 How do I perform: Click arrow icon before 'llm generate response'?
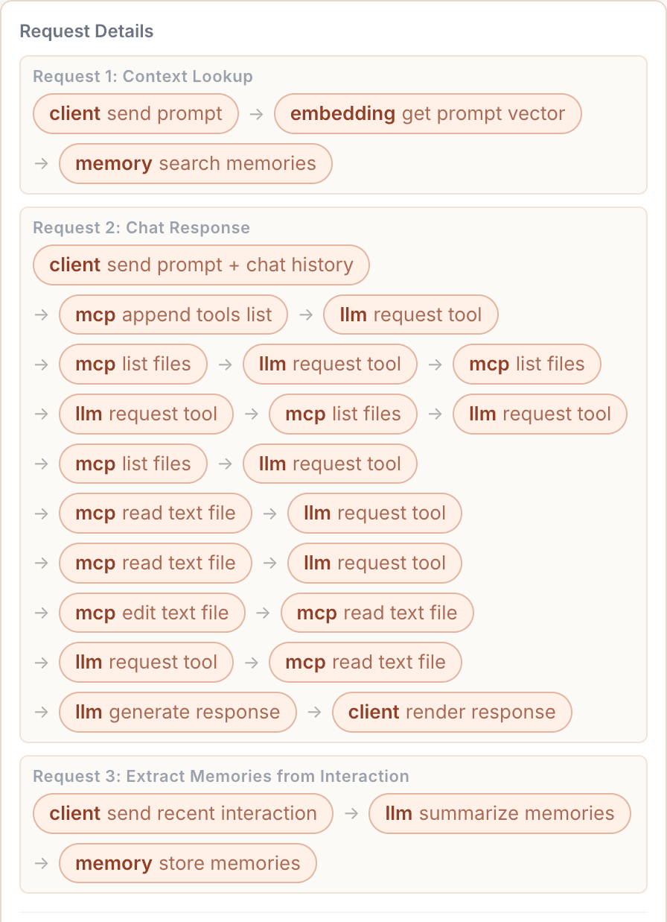[42, 712]
